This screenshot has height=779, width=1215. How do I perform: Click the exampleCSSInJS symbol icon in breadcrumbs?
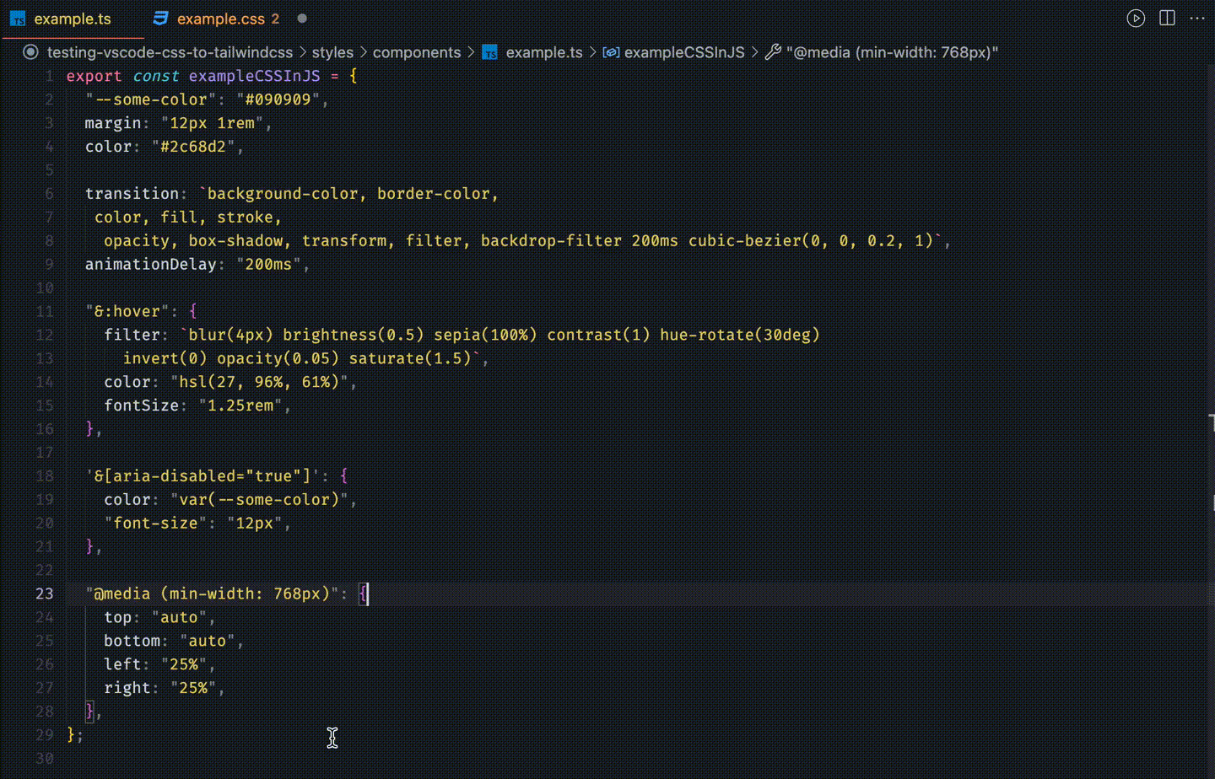pos(611,52)
